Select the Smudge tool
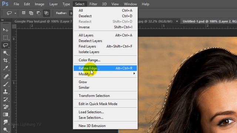This screenshot has height=133, width=237. (x=6, y=122)
